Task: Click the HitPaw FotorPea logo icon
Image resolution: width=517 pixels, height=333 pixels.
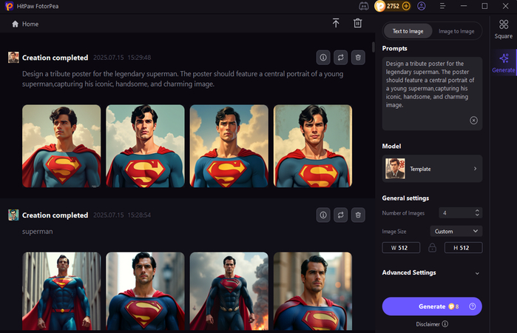Action: pyautogui.click(x=9, y=6)
